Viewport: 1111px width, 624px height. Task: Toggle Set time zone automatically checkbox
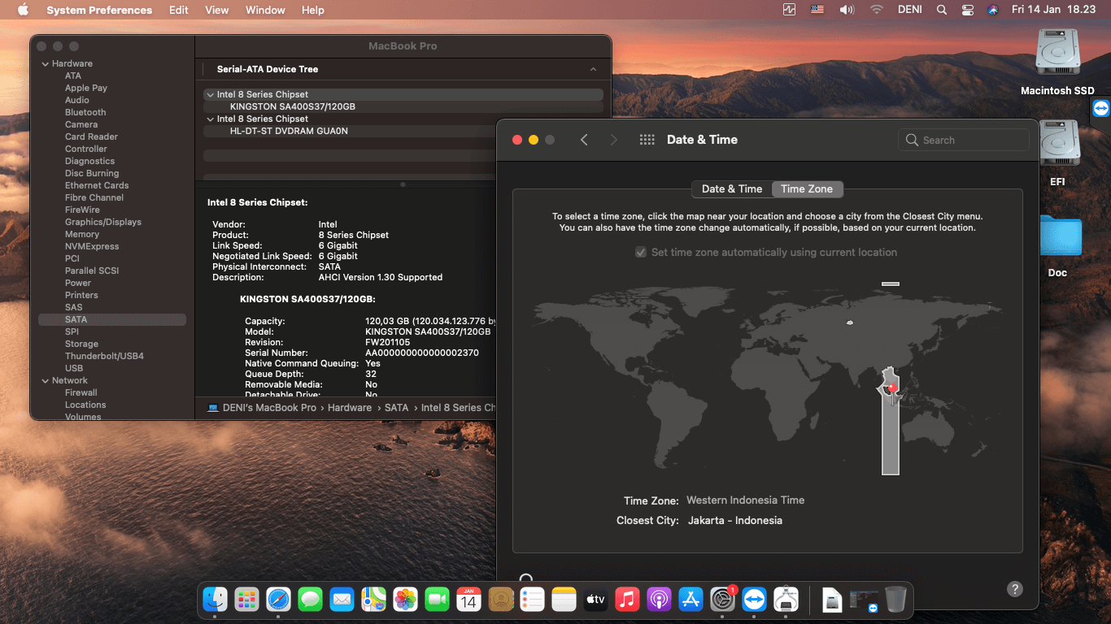click(x=641, y=253)
